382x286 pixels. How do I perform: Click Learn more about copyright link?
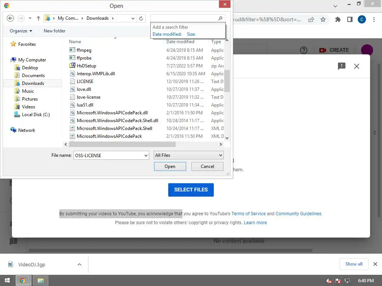[x=255, y=223]
